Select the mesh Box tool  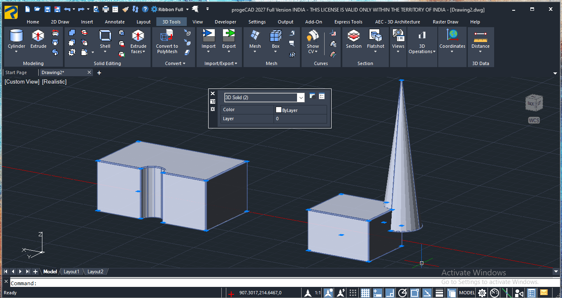click(276, 39)
